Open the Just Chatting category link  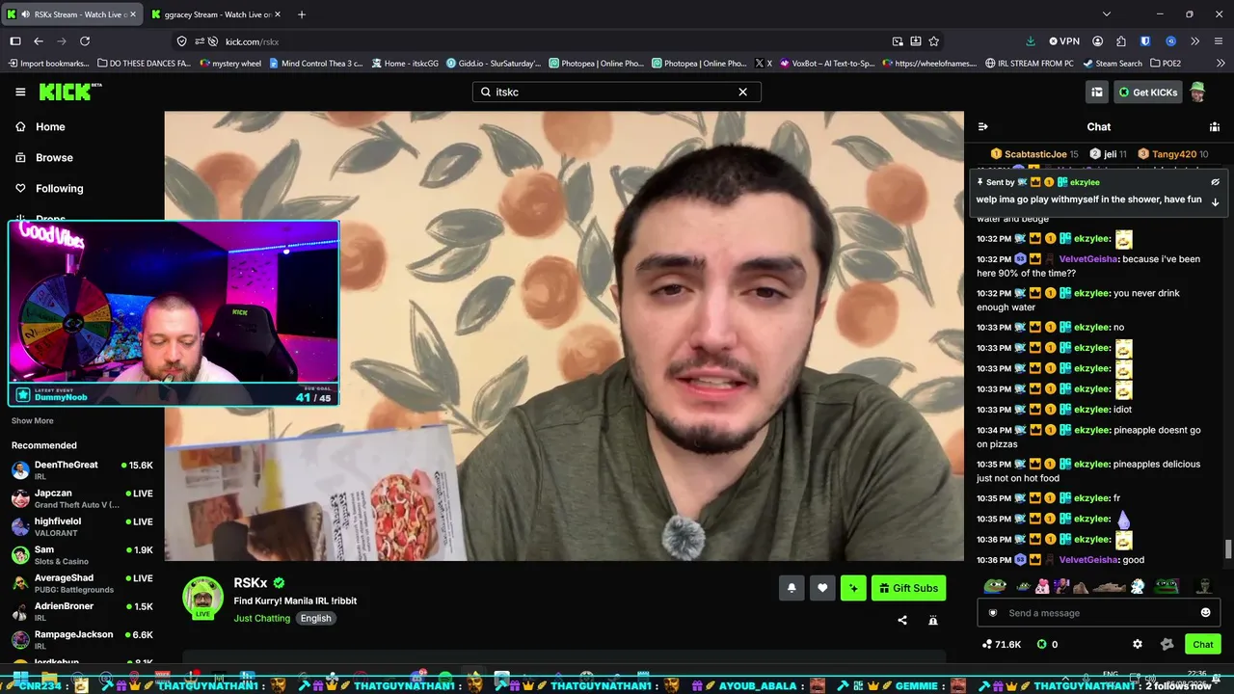pos(261,618)
